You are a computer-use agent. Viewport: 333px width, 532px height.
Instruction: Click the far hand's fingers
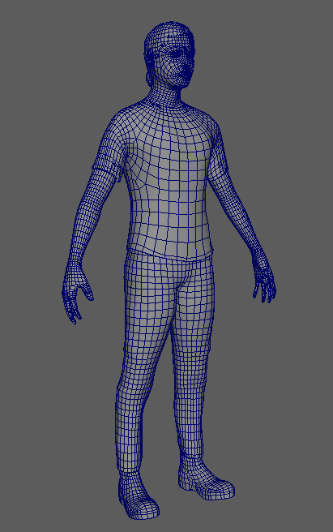(x=266, y=292)
